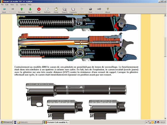Click the taskbar clock 09:23

pyautogui.click(x=163, y=122)
